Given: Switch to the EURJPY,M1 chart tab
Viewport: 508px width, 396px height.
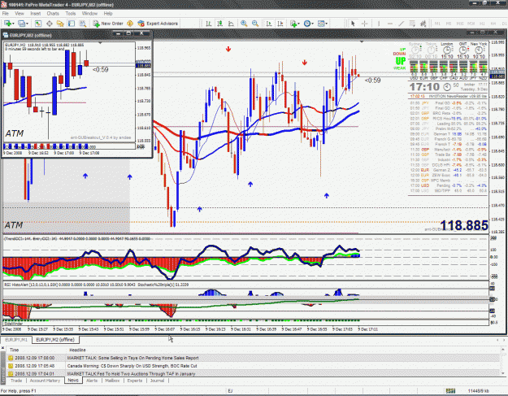Looking at the screenshot, I should (x=16, y=340).
